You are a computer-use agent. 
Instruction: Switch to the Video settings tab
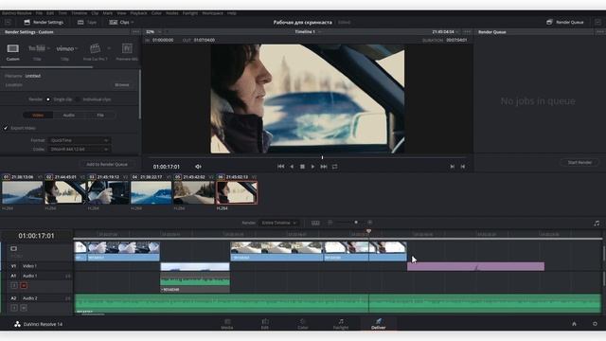click(38, 116)
